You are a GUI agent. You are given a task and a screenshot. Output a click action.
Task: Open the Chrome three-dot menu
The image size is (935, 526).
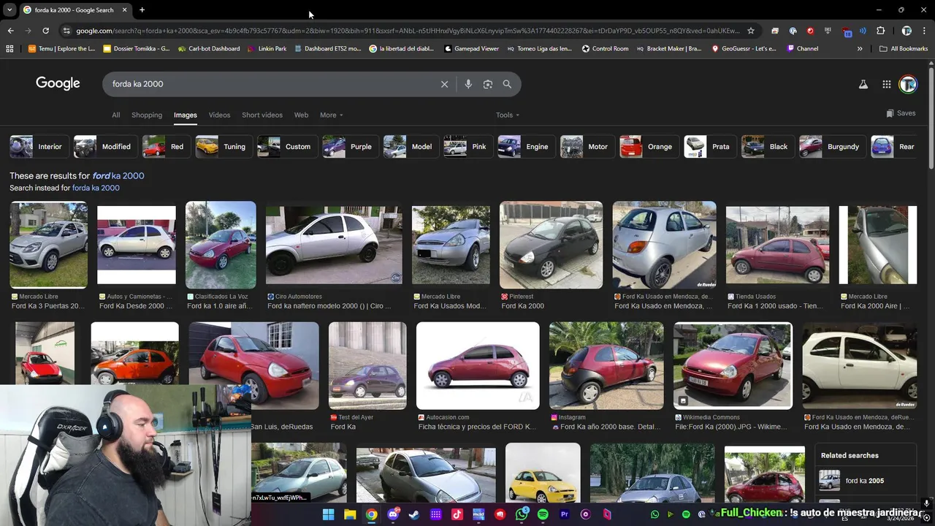point(925,31)
